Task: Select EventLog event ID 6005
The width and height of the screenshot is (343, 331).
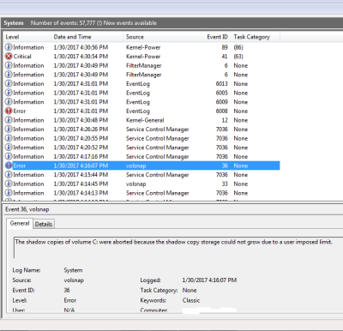Action: click(x=141, y=93)
